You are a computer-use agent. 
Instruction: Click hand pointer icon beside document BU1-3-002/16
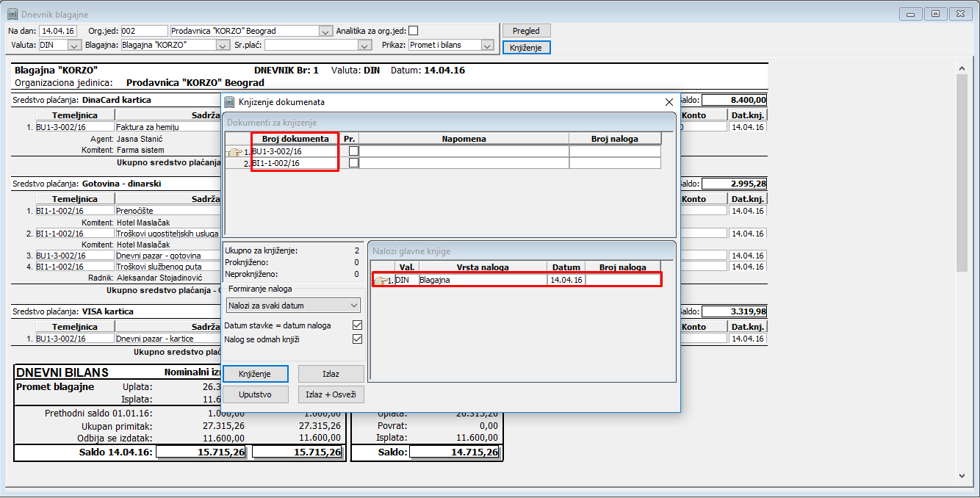click(x=235, y=151)
